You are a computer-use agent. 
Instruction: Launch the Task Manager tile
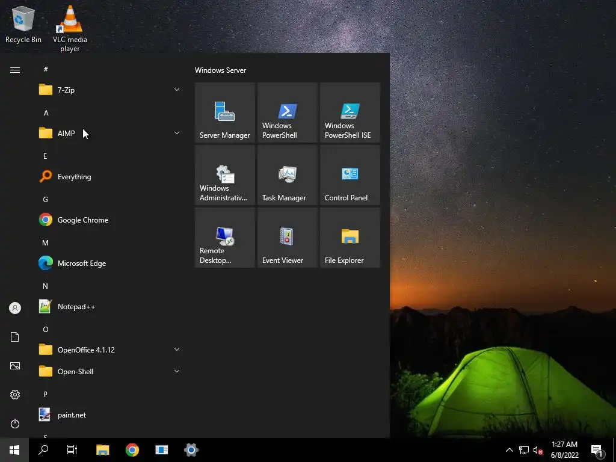click(x=287, y=175)
